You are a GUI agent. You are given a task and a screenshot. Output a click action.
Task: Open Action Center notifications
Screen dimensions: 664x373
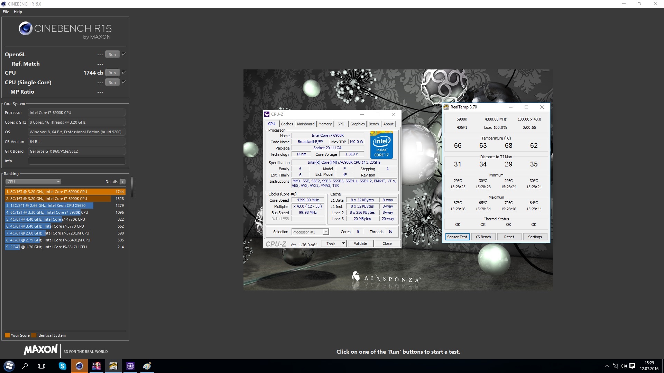tap(632, 366)
